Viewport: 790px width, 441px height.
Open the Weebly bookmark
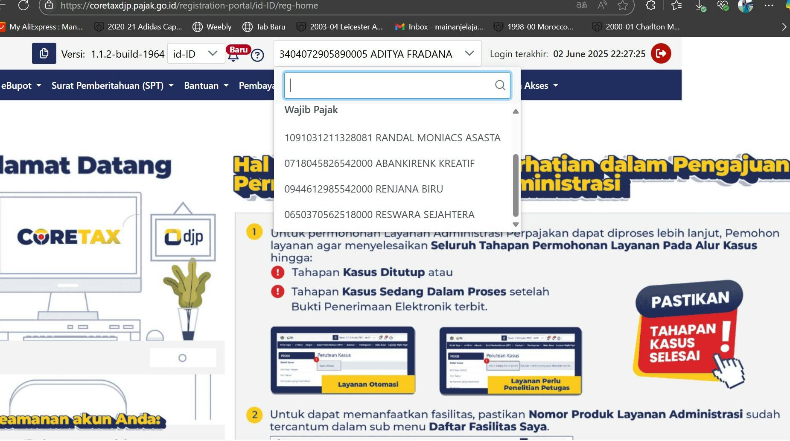tap(212, 27)
